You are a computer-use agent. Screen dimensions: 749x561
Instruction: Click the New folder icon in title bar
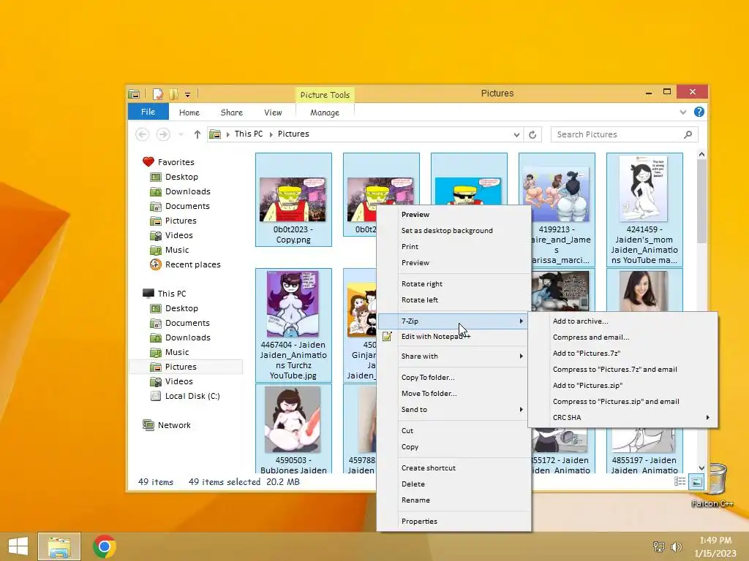tap(173, 94)
